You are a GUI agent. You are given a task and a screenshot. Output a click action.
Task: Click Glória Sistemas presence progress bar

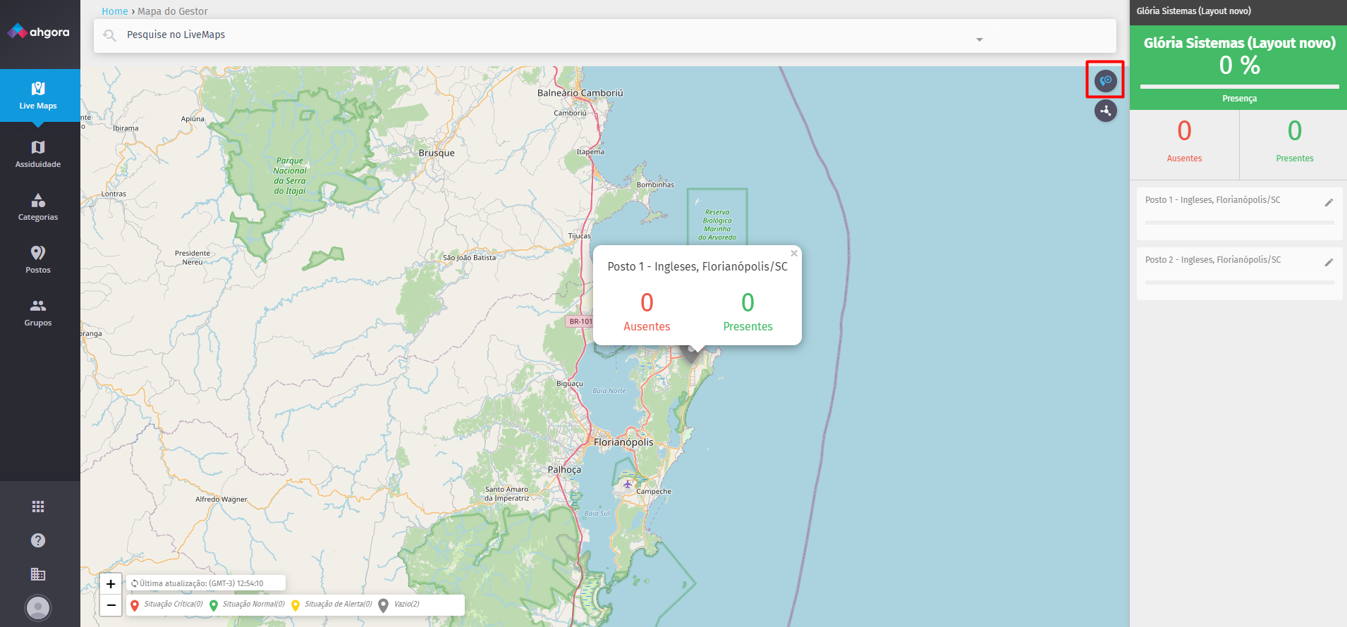(1239, 87)
